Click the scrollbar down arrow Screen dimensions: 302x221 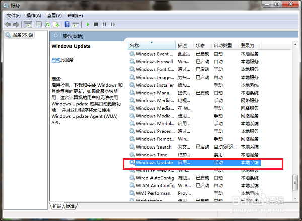coord(295,198)
